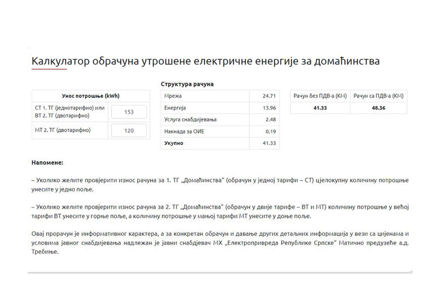441x308 pixels.
Task: Click the 'Рачун без ПДВ-а (КМ)' column header
Action: tap(320, 96)
